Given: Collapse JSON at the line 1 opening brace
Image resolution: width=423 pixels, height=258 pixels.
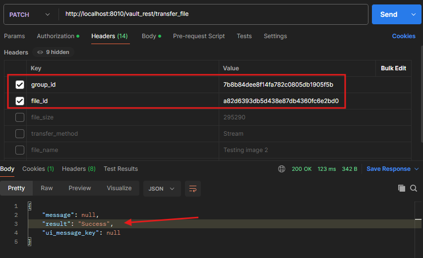Looking at the screenshot, I should [x=30, y=206].
